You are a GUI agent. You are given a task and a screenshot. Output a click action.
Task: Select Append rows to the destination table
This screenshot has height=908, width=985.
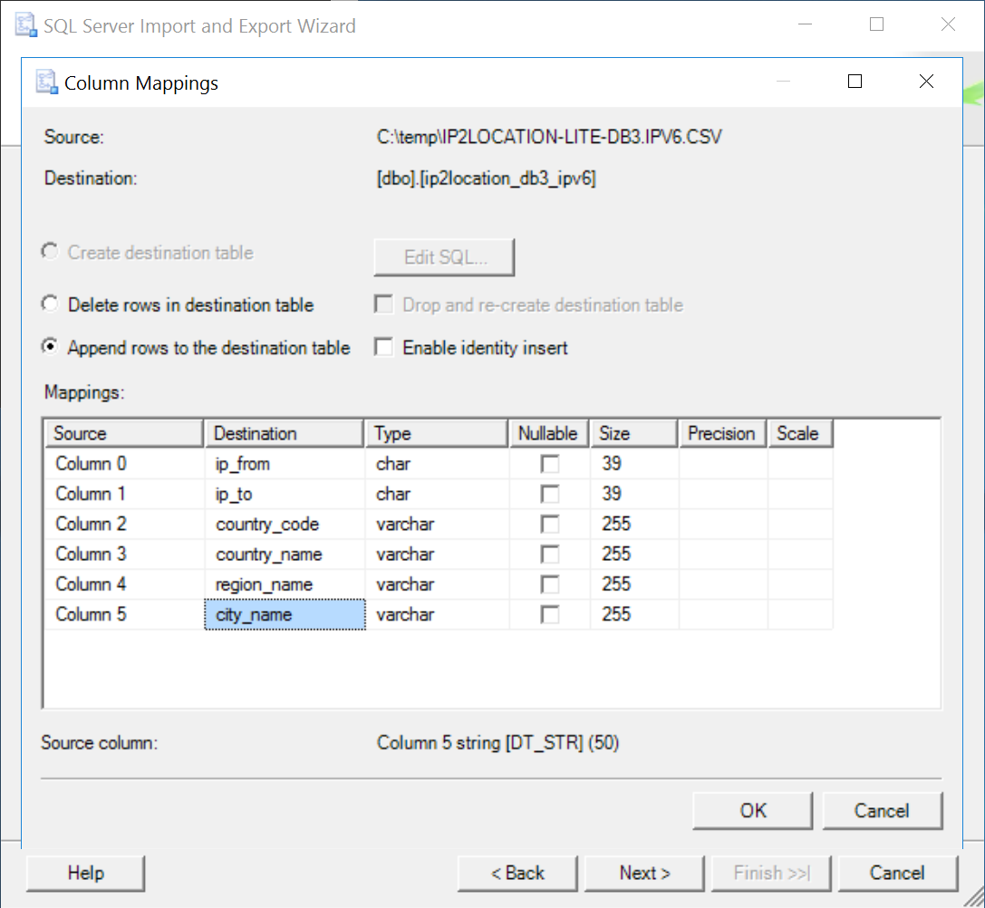point(52,347)
